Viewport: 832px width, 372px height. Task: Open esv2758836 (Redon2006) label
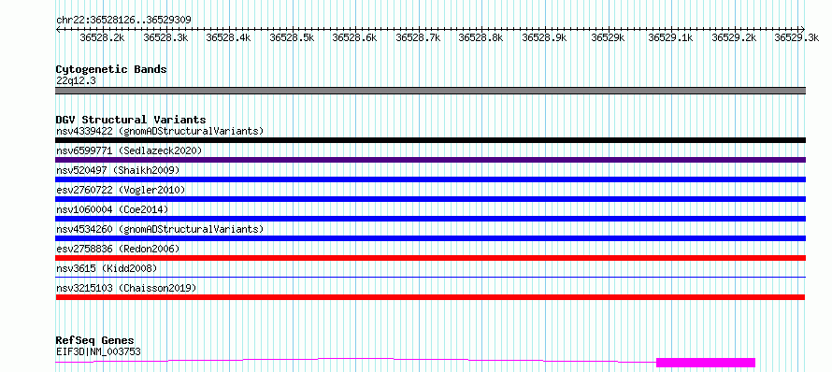coord(118,249)
